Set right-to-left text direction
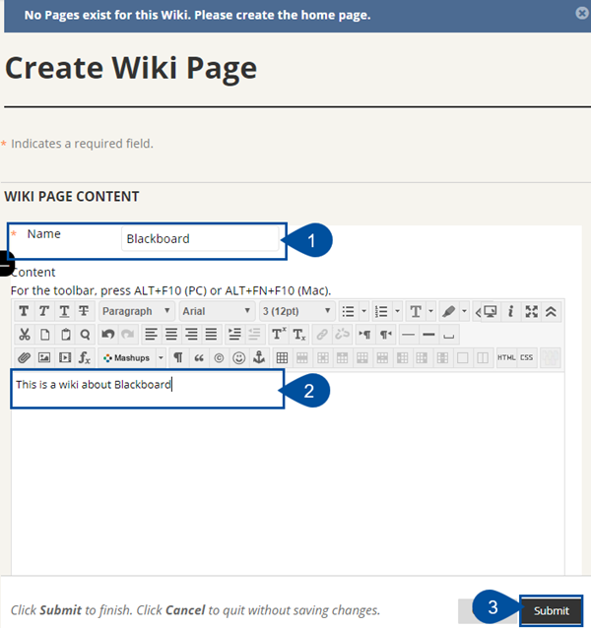Viewport: 591px width, 628px height. (385, 334)
